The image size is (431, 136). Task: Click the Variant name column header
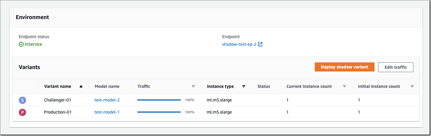point(58,86)
